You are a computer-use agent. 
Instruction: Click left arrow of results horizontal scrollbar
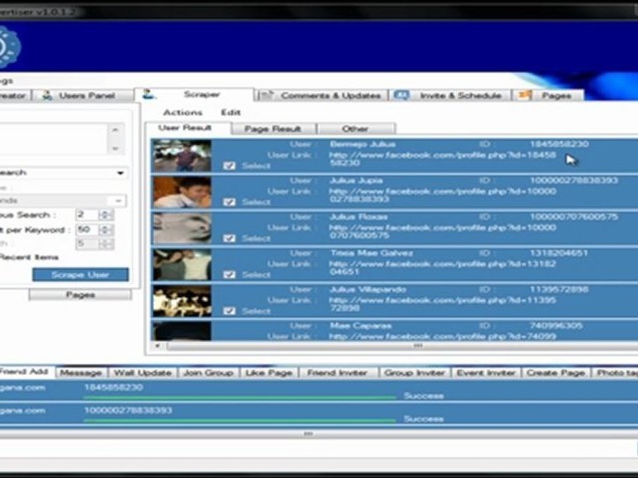158,346
